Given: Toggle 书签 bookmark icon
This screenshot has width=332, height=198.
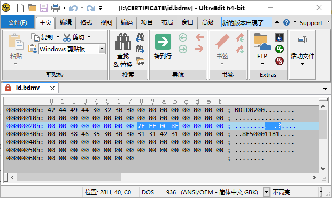Looking at the screenshot, I should pos(222,41).
